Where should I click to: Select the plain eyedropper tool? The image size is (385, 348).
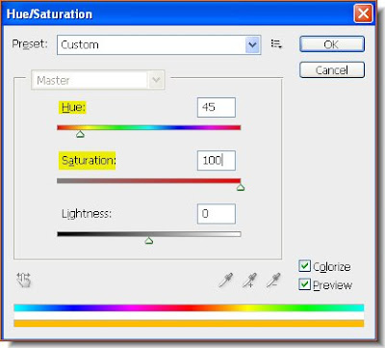click(226, 280)
